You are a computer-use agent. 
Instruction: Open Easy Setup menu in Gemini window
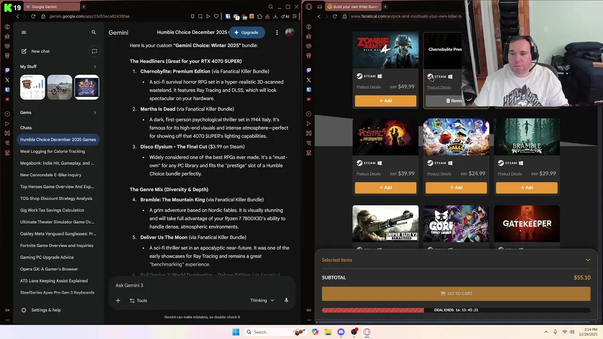coord(295,16)
